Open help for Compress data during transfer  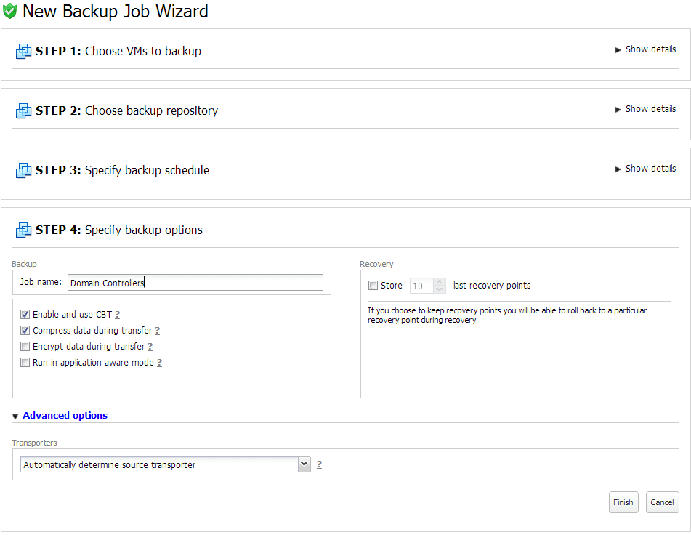(158, 331)
